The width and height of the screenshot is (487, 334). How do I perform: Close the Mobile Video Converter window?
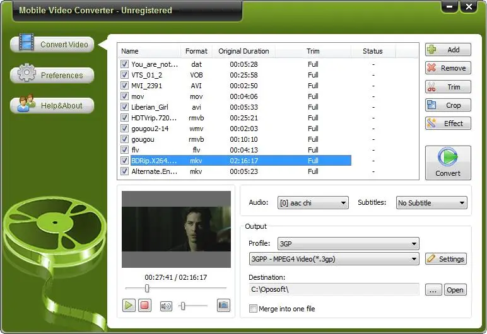[x=469, y=6]
